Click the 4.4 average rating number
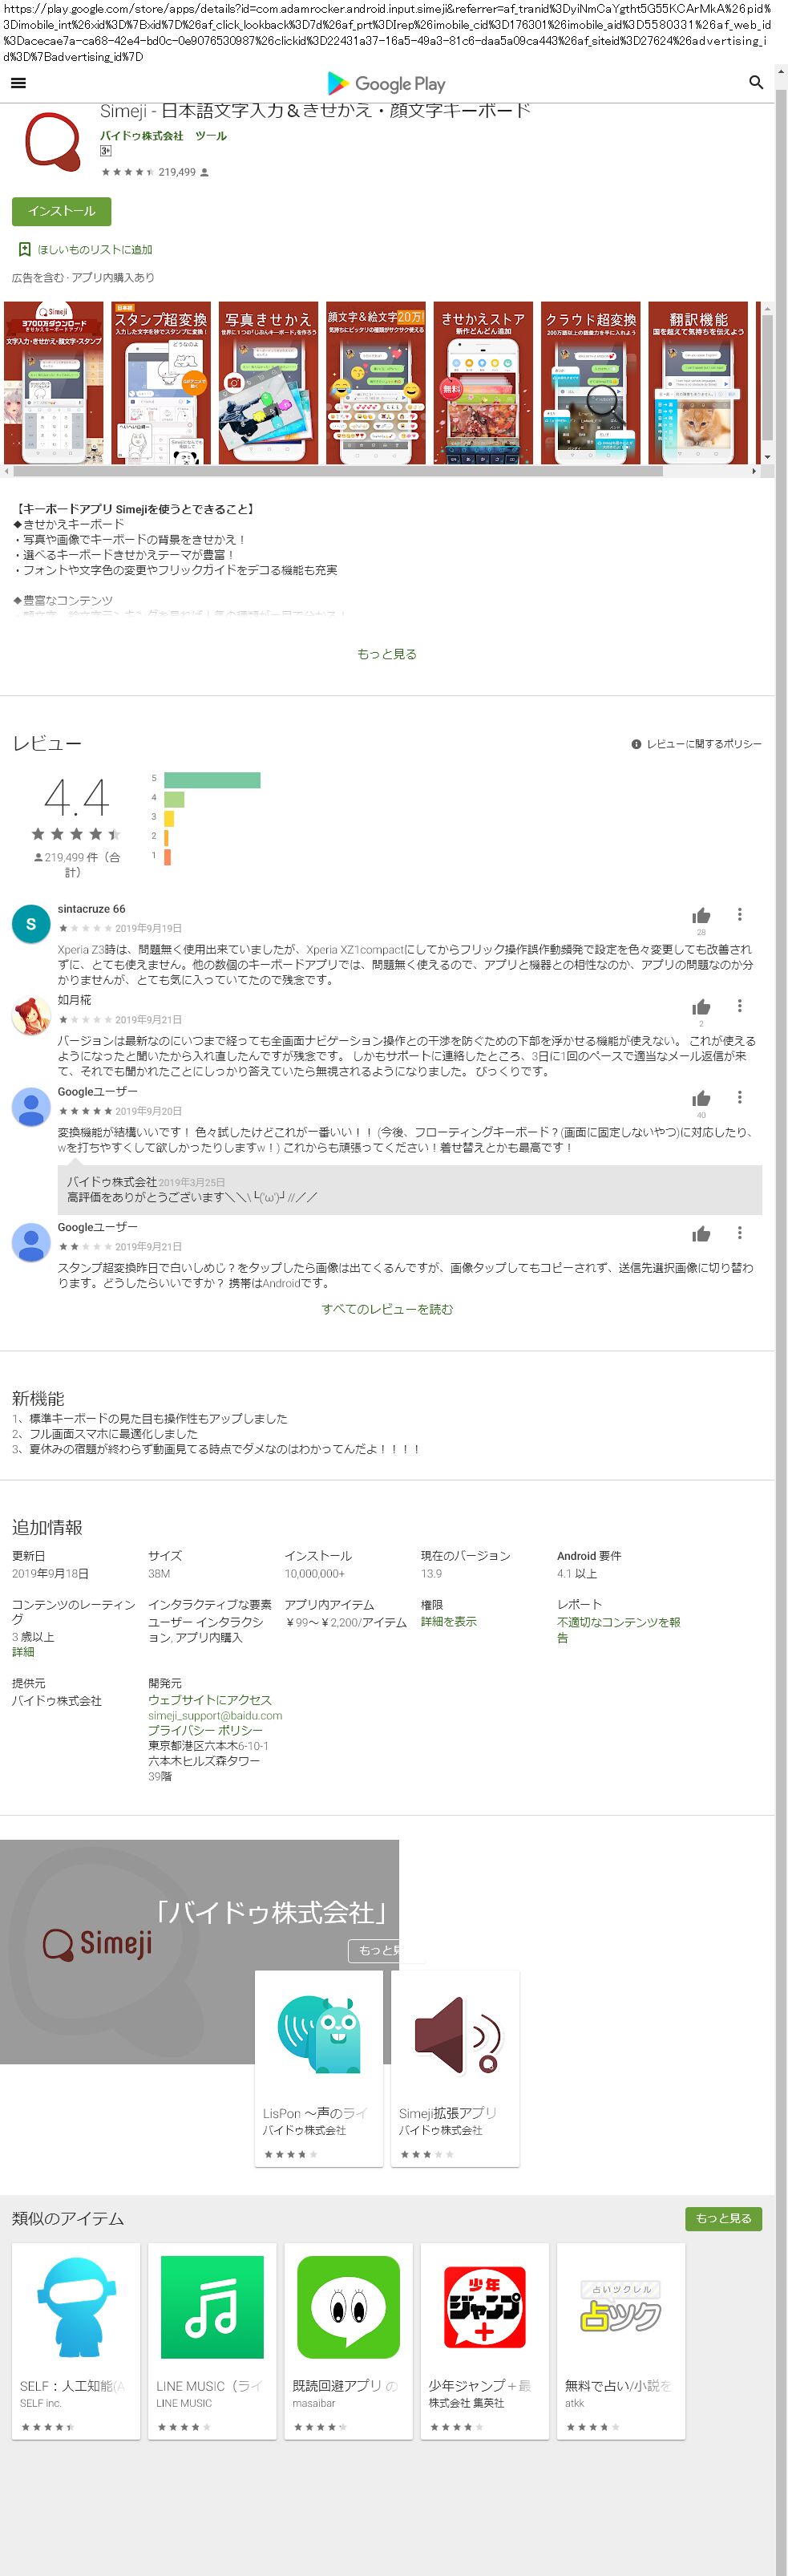 tap(76, 798)
